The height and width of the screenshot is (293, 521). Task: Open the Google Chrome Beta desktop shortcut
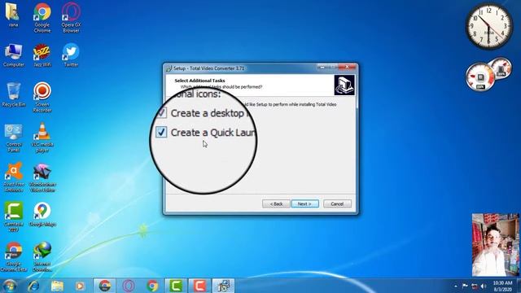tap(13, 257)
